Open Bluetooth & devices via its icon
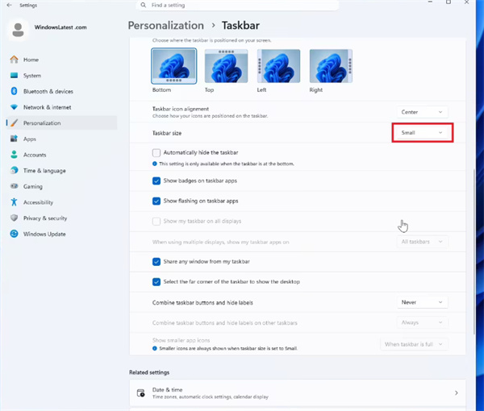Screen dimensions: 484x411 point(14,91)
